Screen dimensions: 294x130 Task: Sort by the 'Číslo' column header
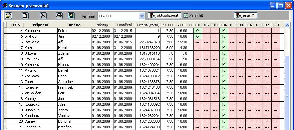[15, 25]
